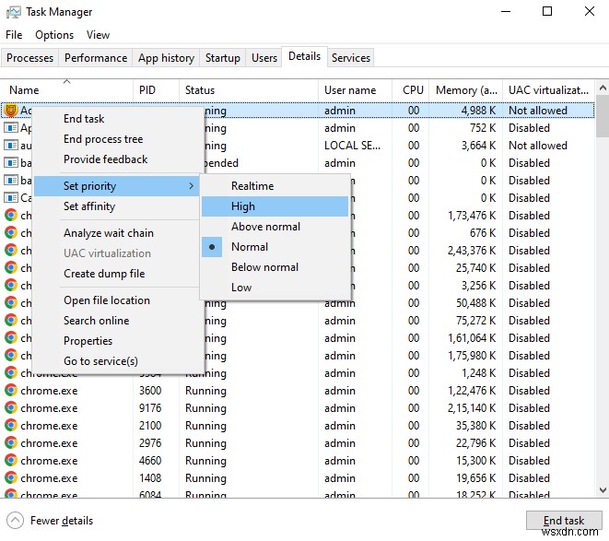
Task: Click chrome icon in the 2,43,376 K row
Action: 11,250
